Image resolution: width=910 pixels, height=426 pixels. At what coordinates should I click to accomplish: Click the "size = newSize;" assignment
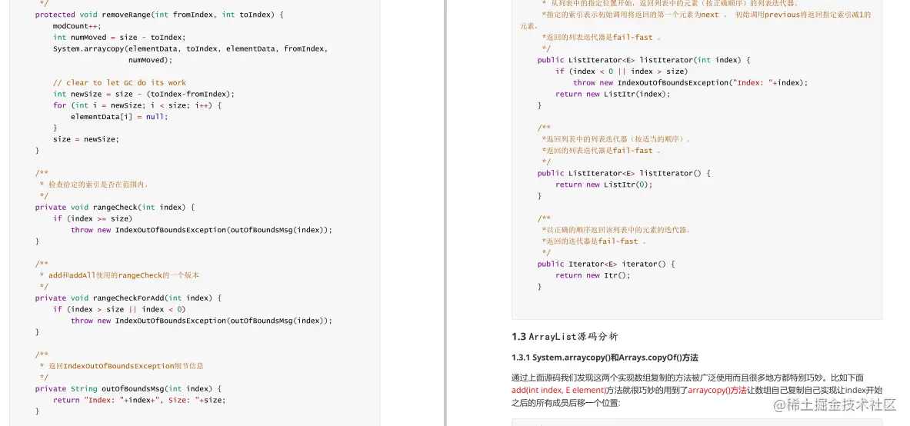(86, 139)
